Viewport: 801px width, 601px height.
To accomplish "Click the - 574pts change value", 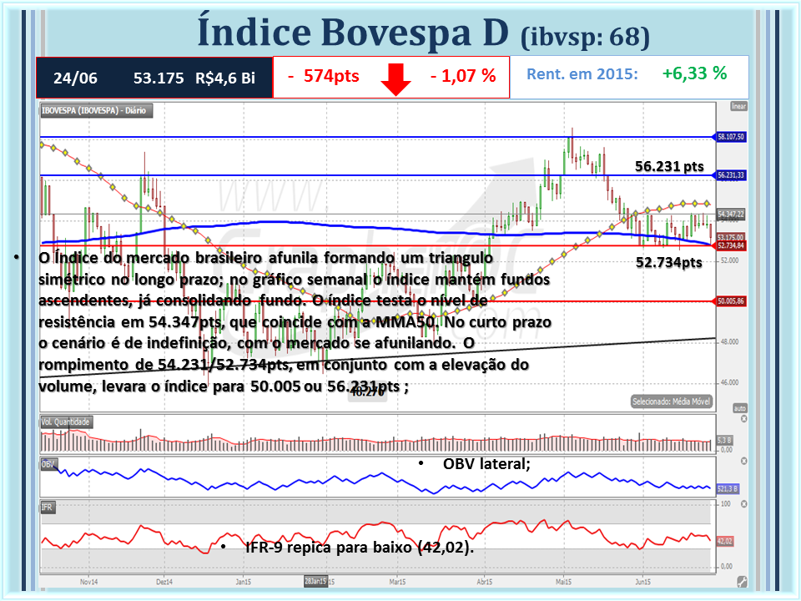I will (324, 76).
